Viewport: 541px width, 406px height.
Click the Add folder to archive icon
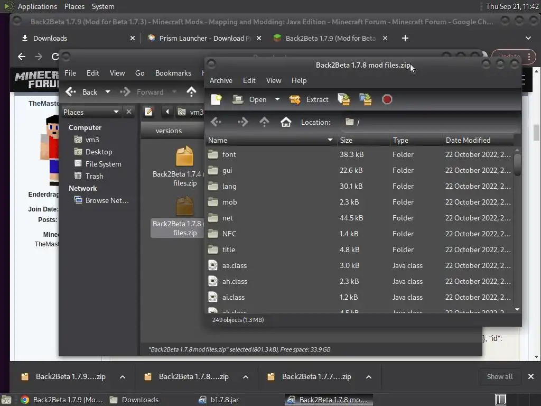pos(366,99)
